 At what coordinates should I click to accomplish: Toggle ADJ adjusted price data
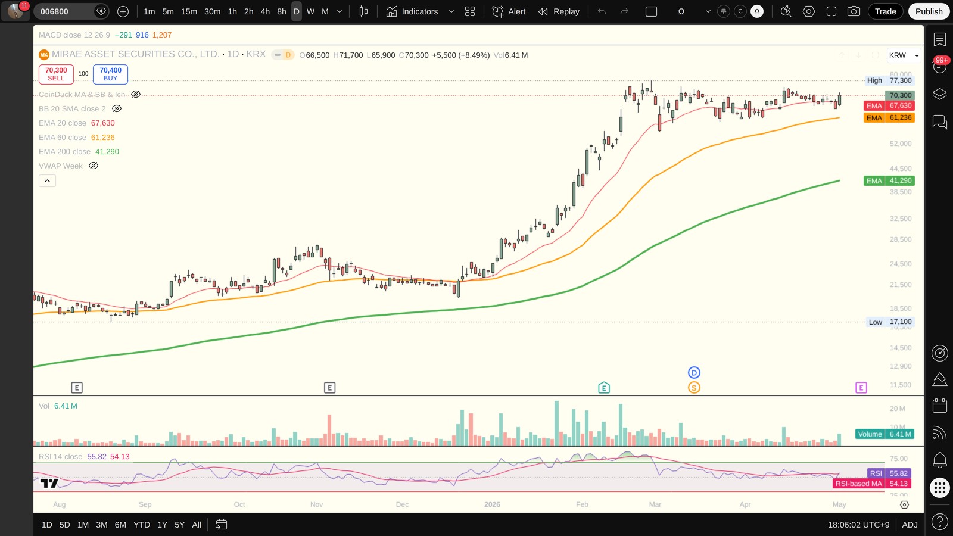[x=910, y=525]
